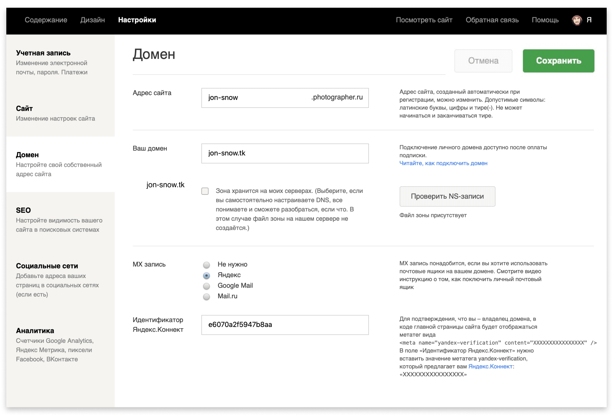The width and height of the screenshot is (613, 420).
Task: Pick the Mail.ru MX radio option
Action: [x=207, y=297]
